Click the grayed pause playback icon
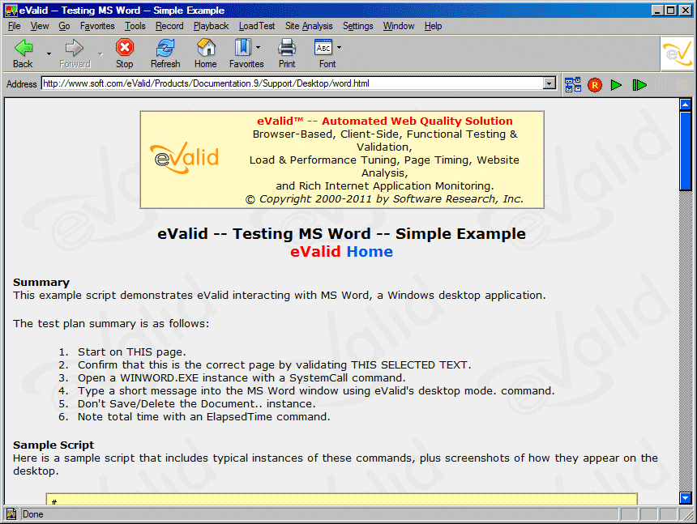This screenshot has width=697, height=524. click(660, 85)
